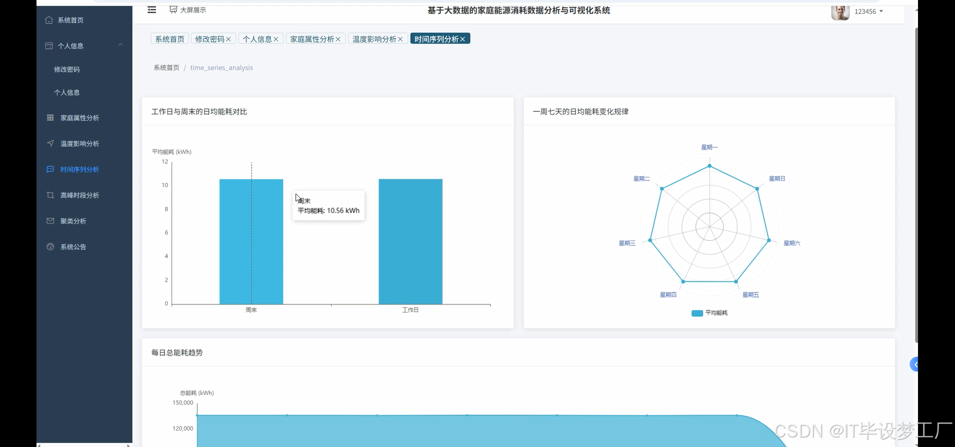This screenshot has width=955, height=447.
Task: Click the 星期四 radar axis label
Action: click(x=668, y=294)
